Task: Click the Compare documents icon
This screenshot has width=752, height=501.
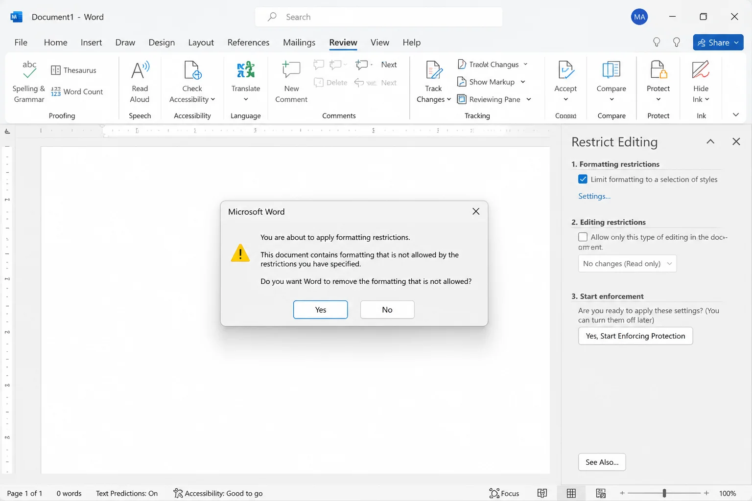Action: click(611, 70)
